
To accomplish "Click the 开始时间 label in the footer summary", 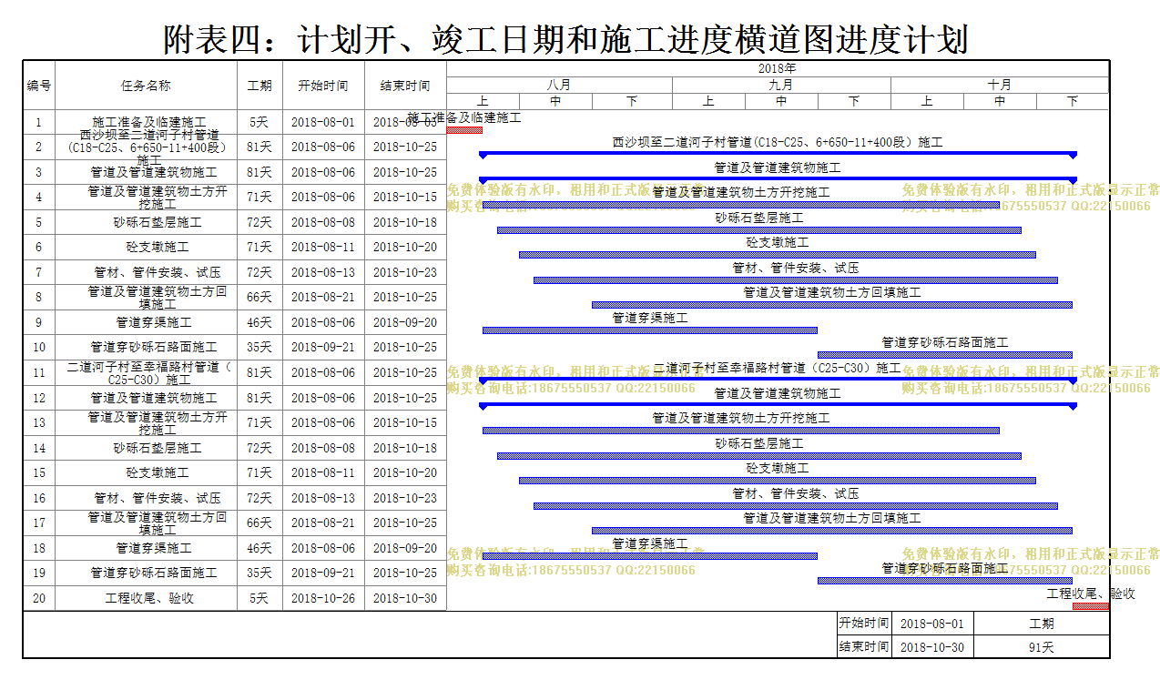I will [x=864, y=624].
